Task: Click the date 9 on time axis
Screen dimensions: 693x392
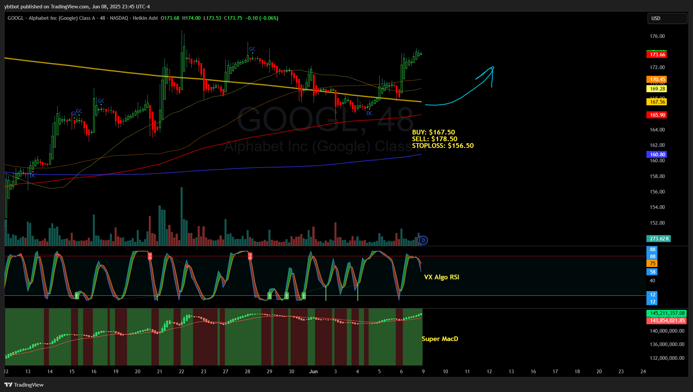Action: coord(423,372)
